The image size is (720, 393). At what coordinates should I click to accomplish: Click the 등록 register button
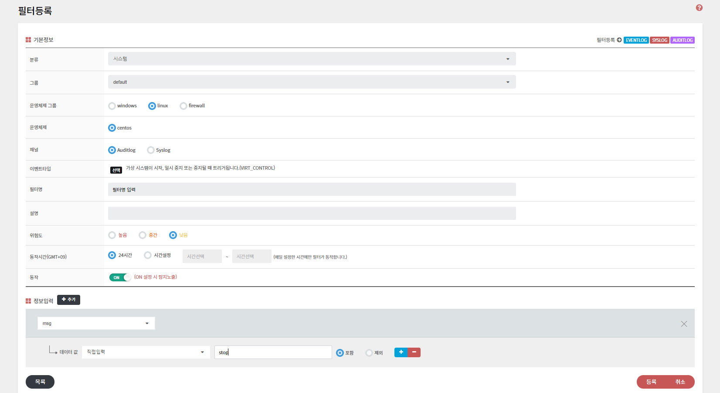(x=651, y=382)
